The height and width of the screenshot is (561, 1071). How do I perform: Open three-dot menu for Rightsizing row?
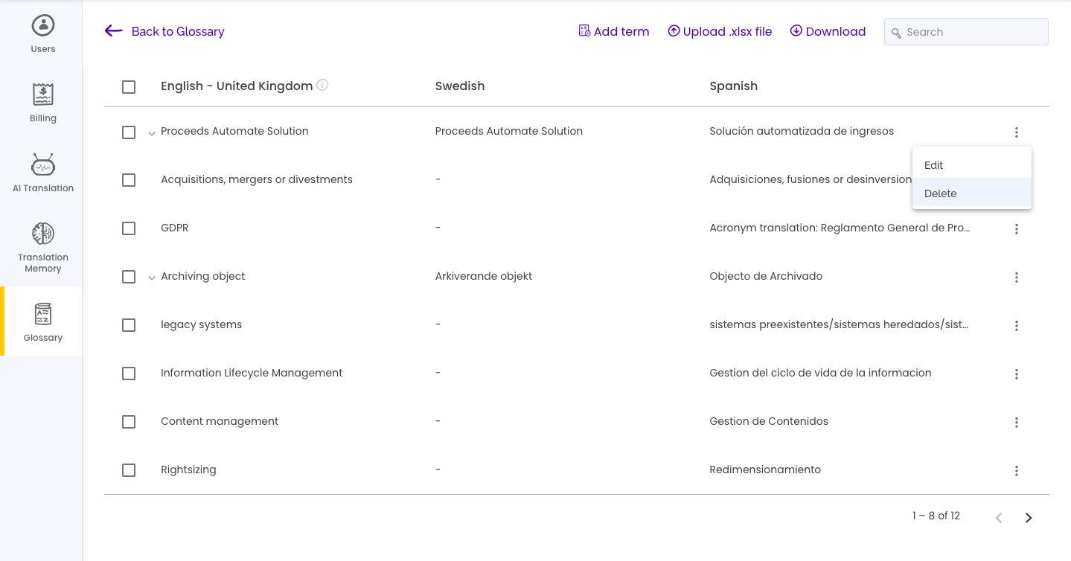[x=1016, y=471]
